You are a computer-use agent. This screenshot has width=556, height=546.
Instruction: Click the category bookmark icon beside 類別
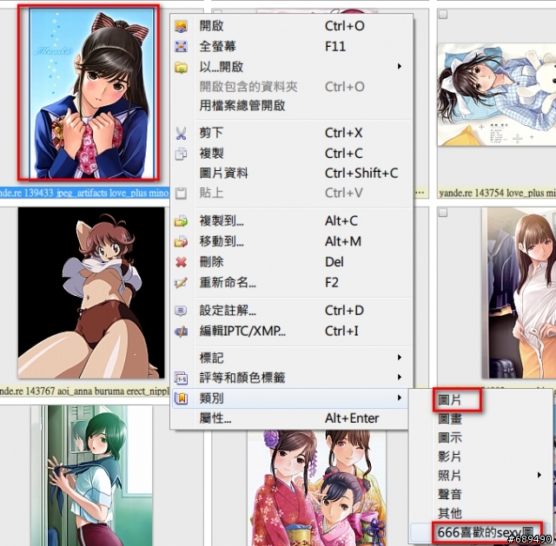coord(181,398)
